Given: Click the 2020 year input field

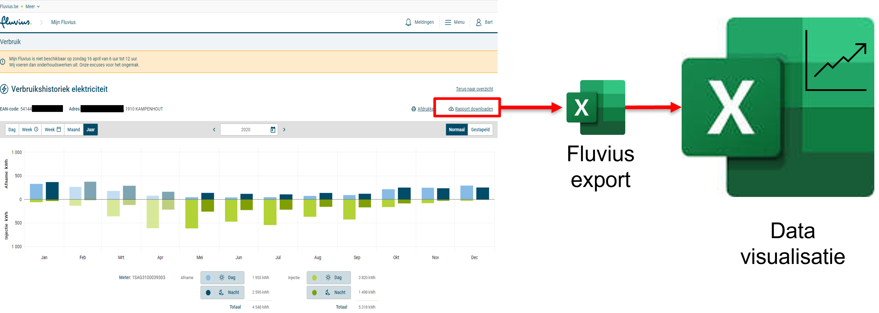Looking at the screenshot, I should [245, 130].
